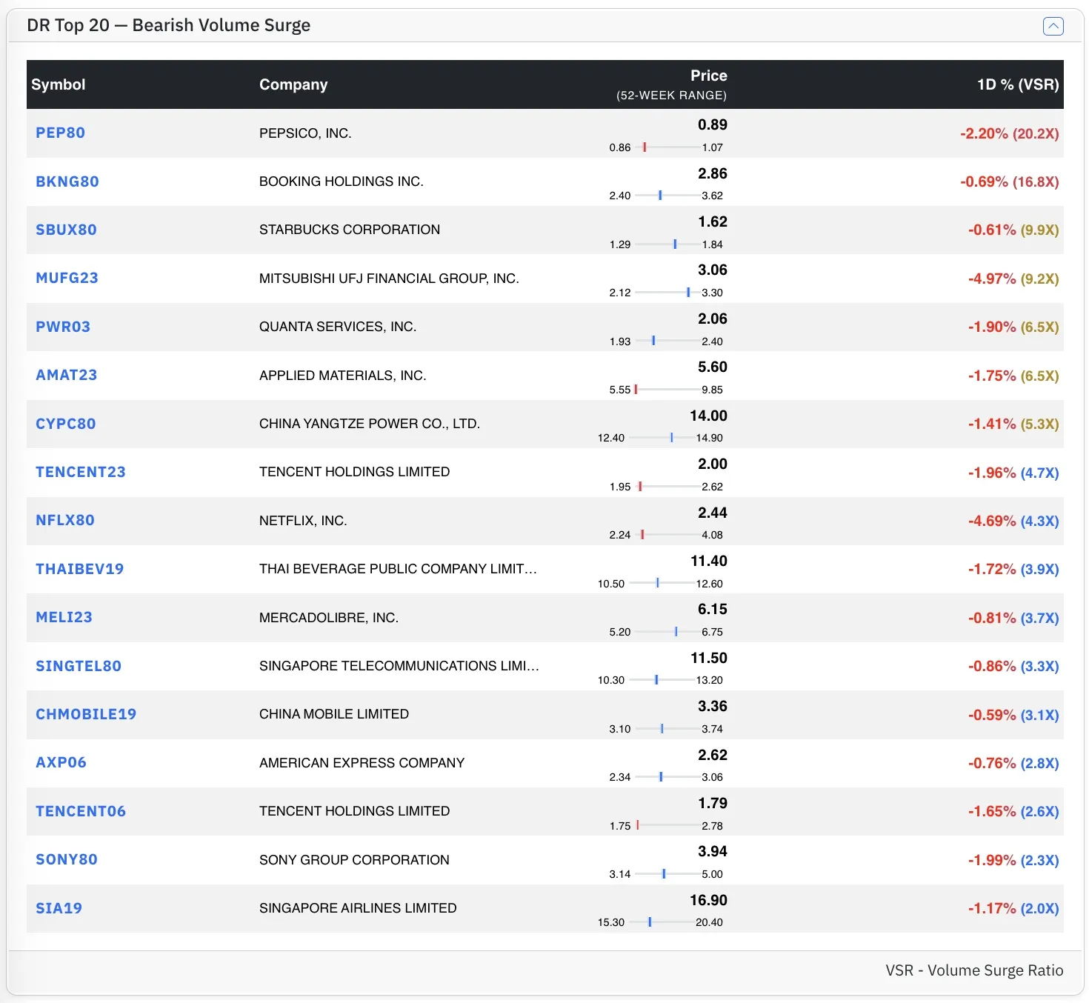Click the -4.69% (4.3X) value

1013,521
